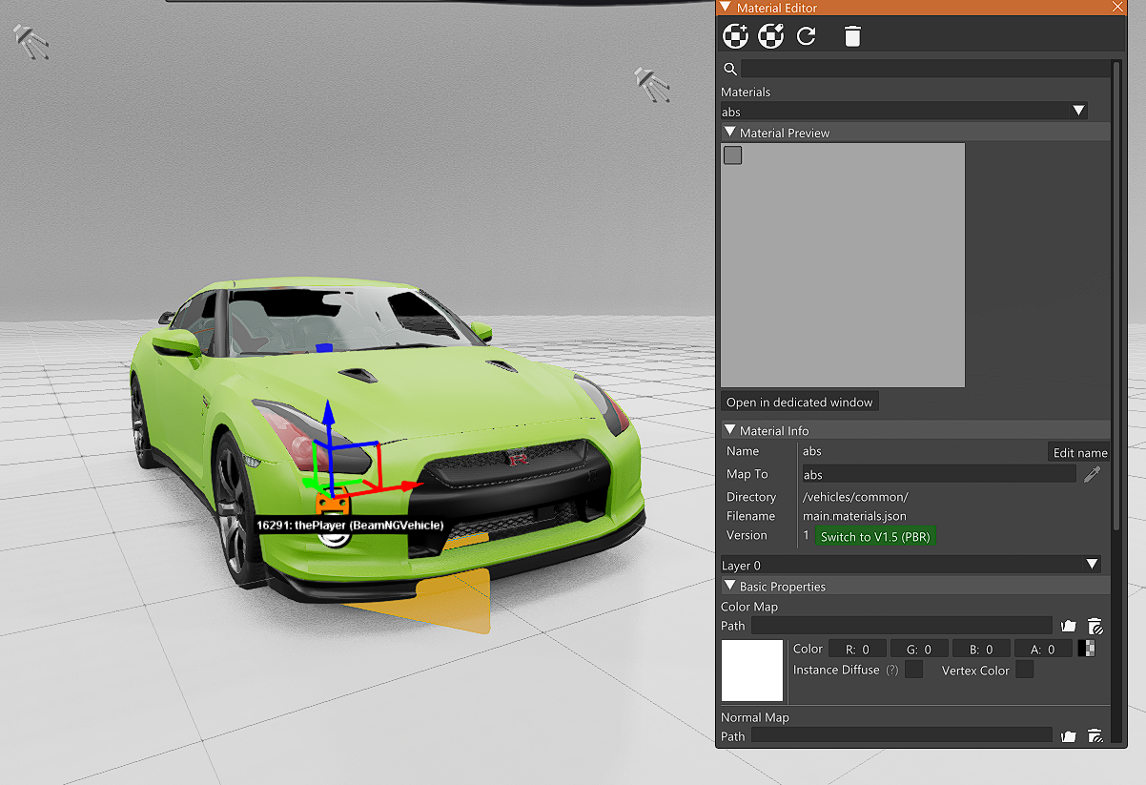Screen dimensions: 1146x785
Task: Delete the material with the trash icon
Action: pos(852,37)
